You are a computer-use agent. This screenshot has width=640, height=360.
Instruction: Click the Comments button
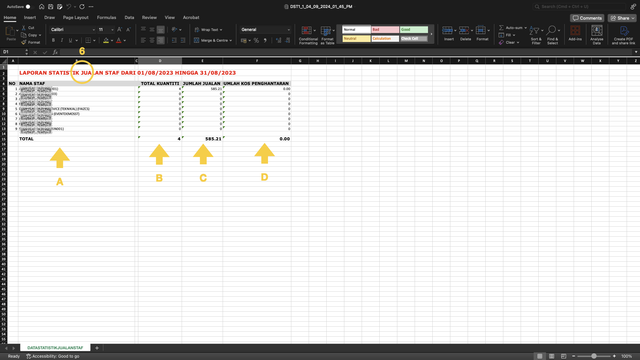tap(587, 18)
